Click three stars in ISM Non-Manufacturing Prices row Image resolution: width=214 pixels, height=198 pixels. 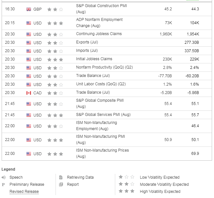pyautogui.click(x=55, y=154)
